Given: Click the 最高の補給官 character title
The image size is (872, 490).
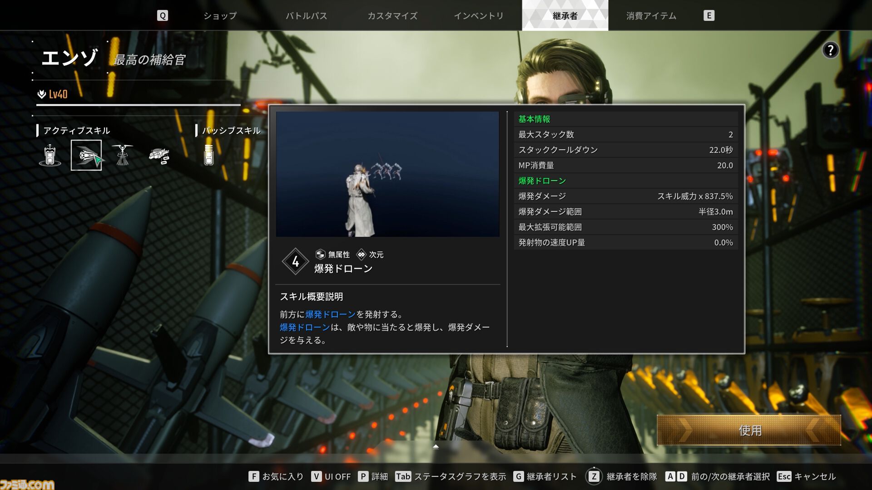Looking at the screenshot, I should 149,59.
